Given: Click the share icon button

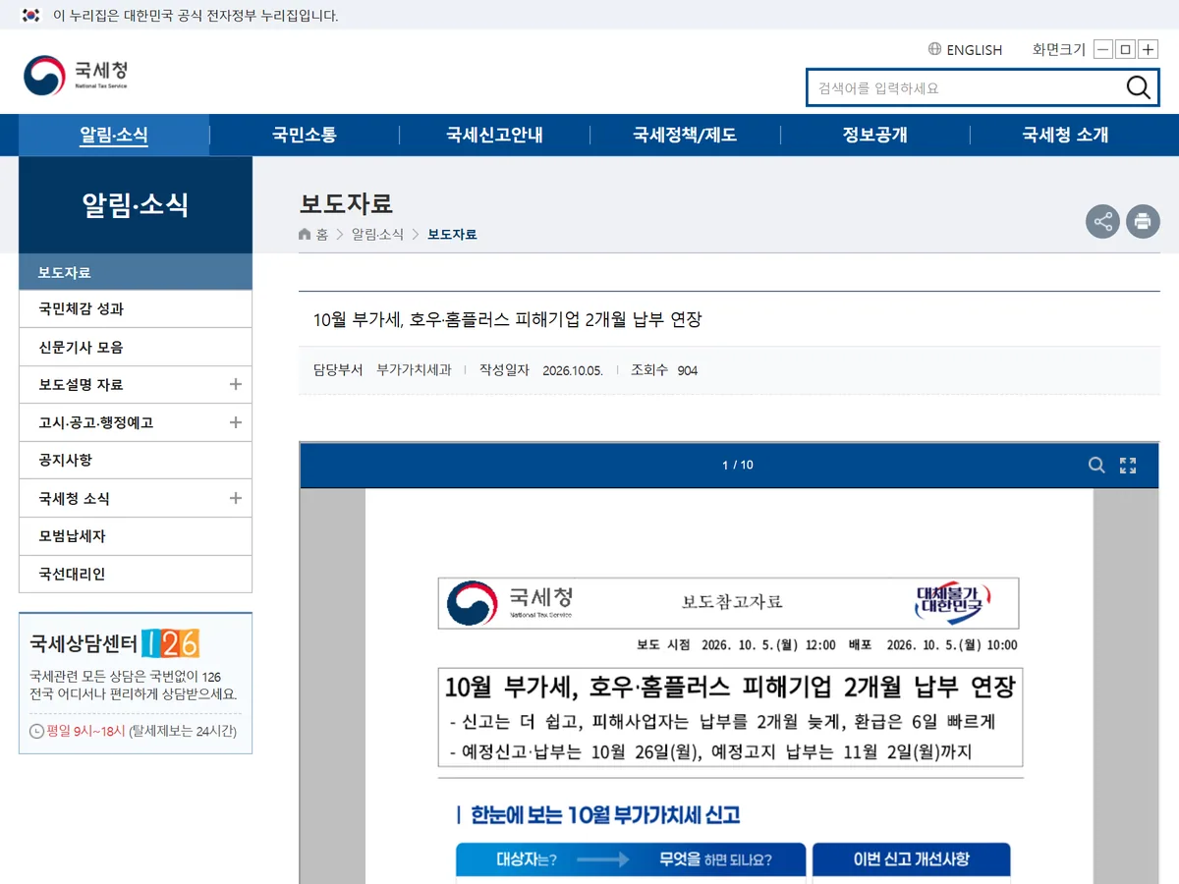Looking at the screenshot, I should (1103, 221).
